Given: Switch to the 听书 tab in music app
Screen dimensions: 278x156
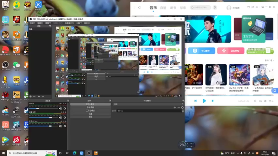Looking at the screenshot, I should tap(173, 8).
